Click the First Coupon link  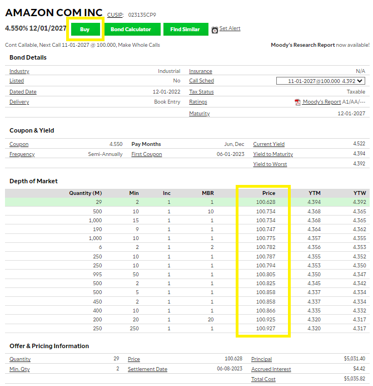click(x=146, y=154)
